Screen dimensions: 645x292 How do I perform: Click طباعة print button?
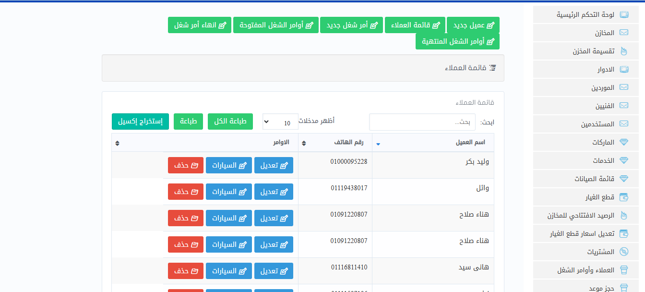coord(188,122)
